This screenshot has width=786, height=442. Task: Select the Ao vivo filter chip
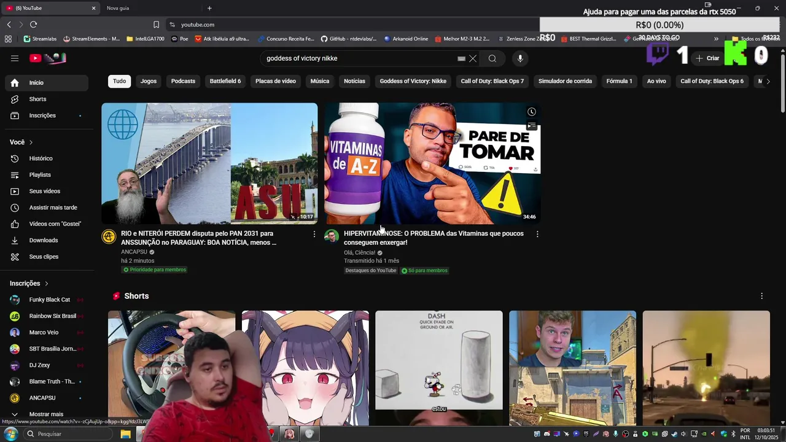[656, 81]
